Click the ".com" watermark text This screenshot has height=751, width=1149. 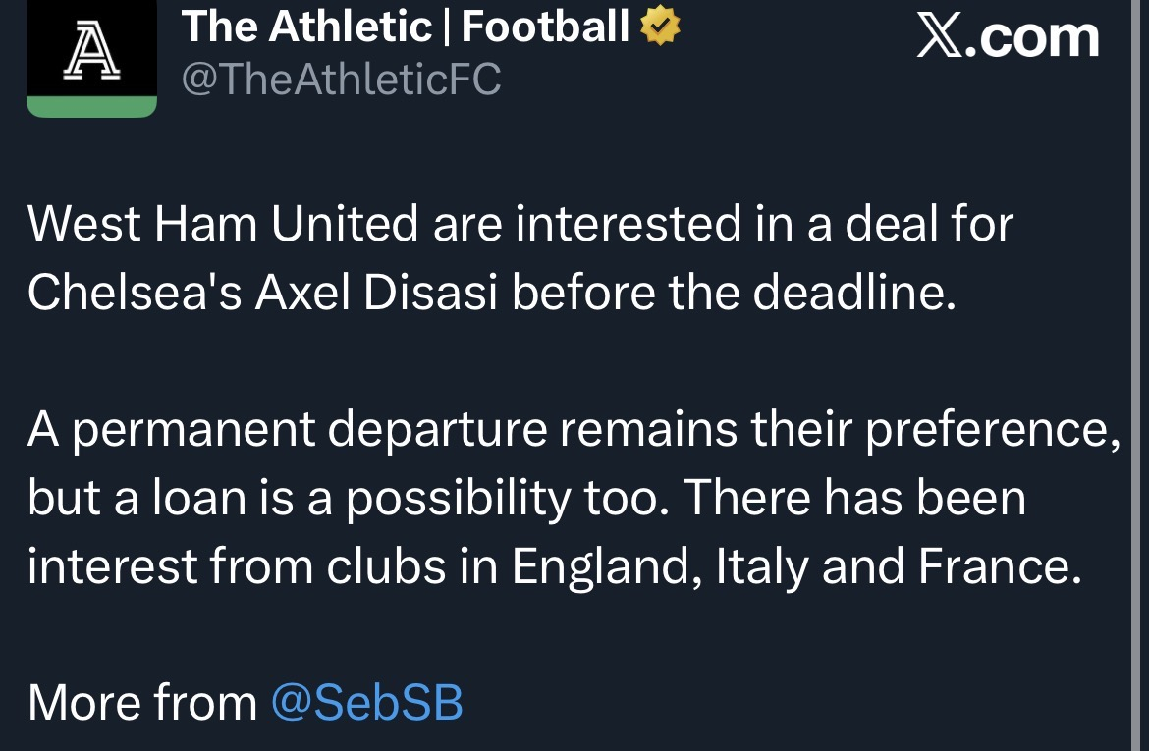click(1033, 37)
